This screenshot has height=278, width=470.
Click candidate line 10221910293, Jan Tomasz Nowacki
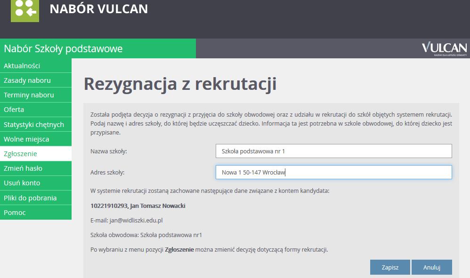click(138, 206)
